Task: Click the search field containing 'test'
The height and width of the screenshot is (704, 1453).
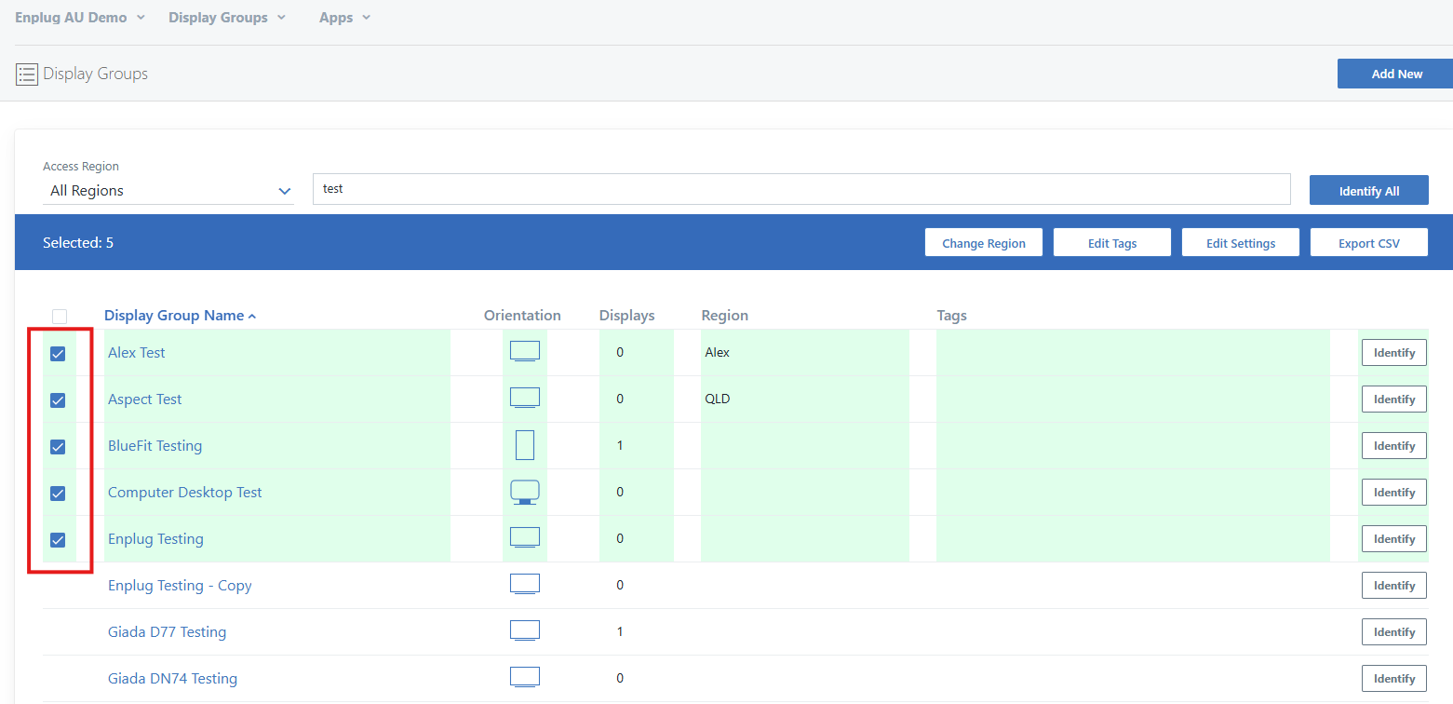Action: (800, 189)
